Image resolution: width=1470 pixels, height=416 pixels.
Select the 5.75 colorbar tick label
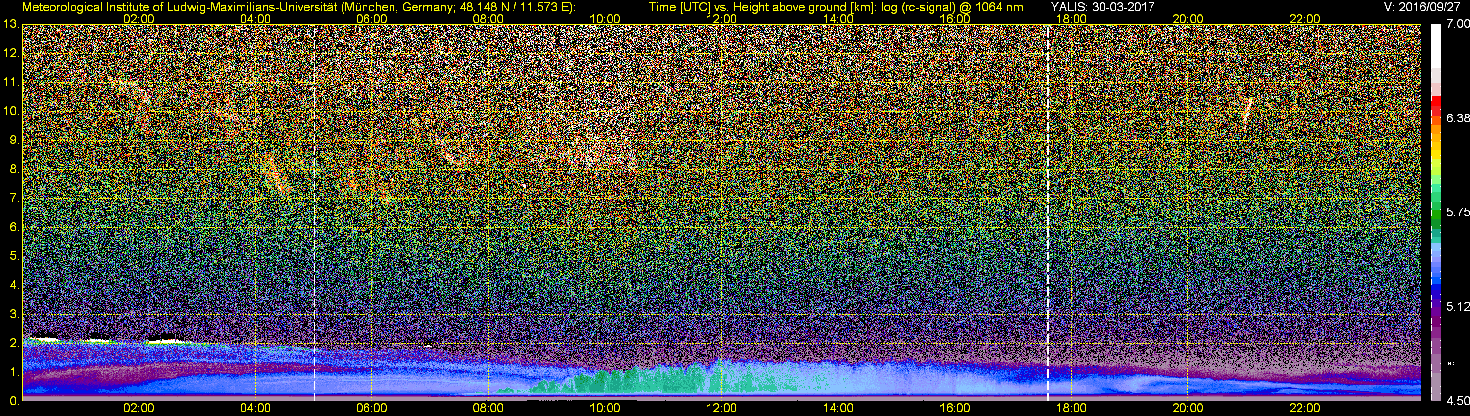(x=1458, y=212)
